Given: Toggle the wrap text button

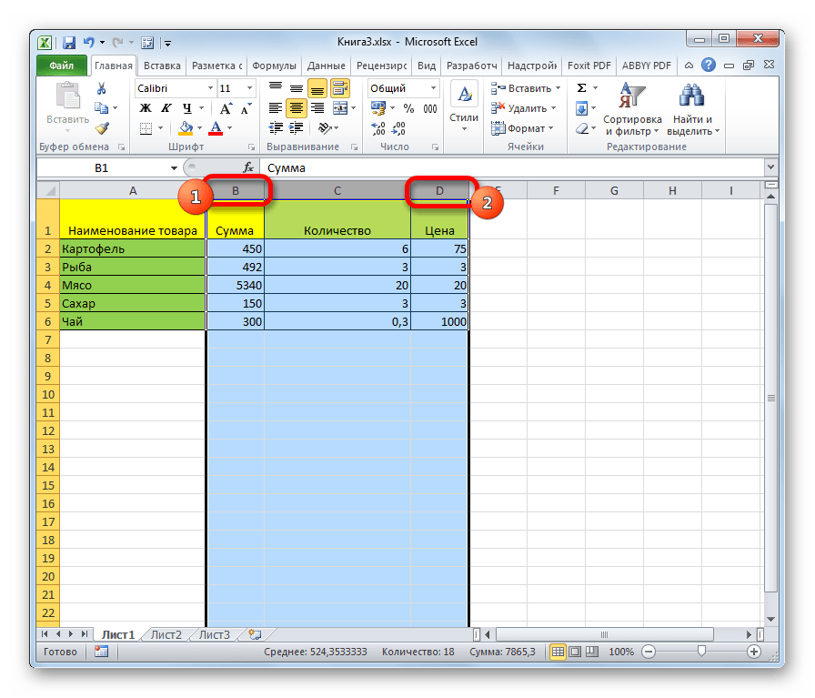Looking at the screenshot, I should 340,88.
